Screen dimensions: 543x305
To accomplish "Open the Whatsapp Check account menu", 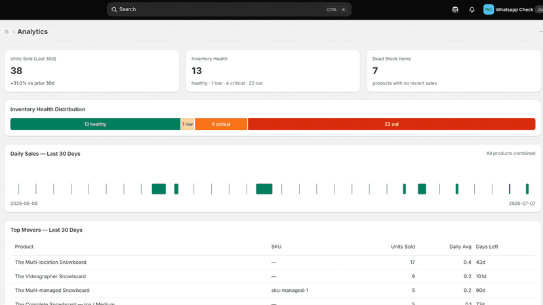I will (513, 9).
